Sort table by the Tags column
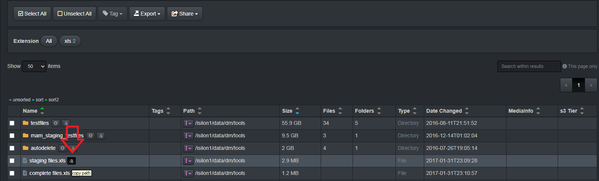This screenshot has height=181, width=599. [x=168, y=111]
